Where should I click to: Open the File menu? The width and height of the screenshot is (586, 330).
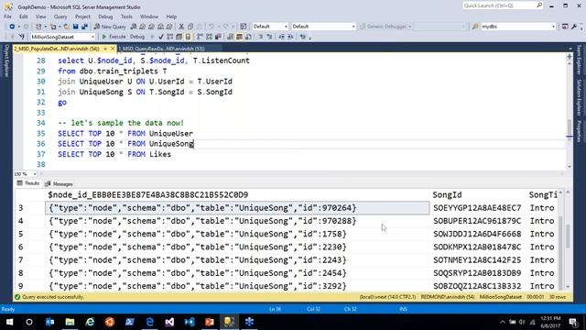coord(7,16)
